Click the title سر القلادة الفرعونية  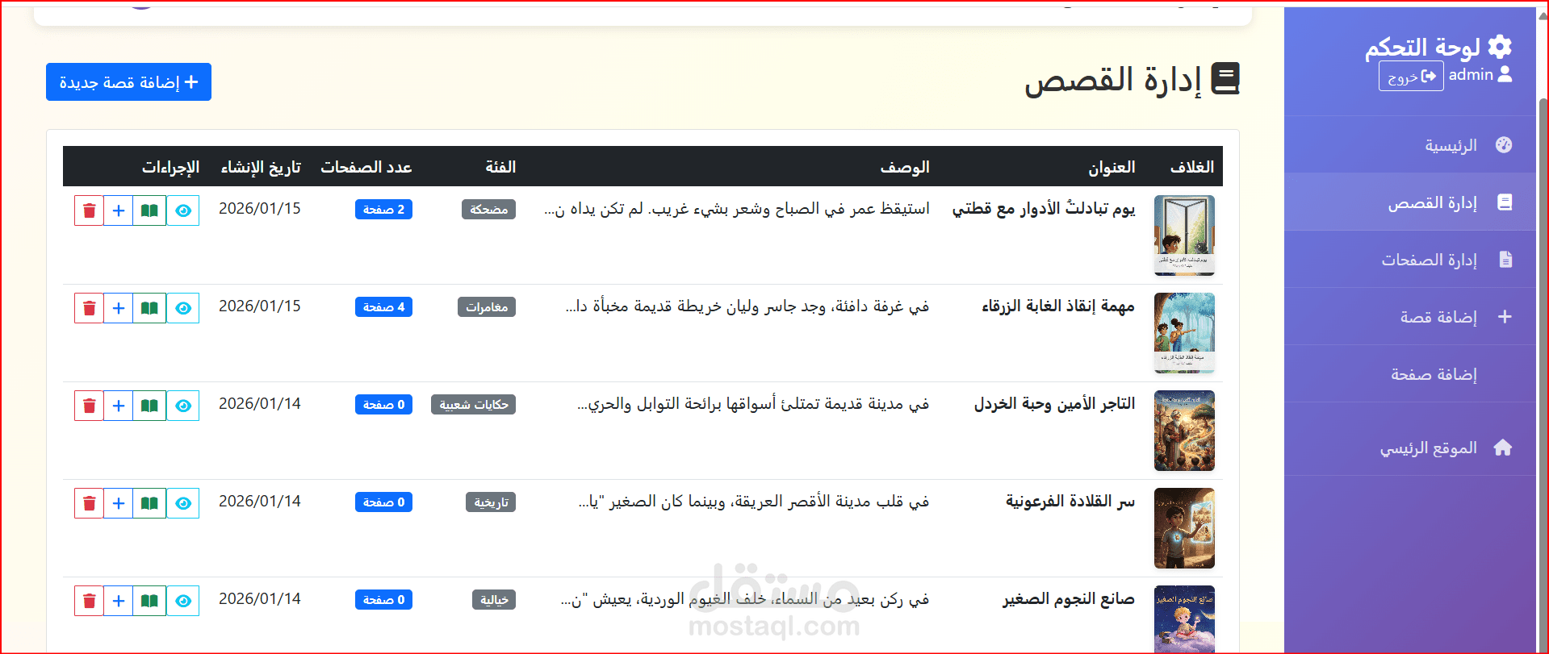[x=1070, y=502]
